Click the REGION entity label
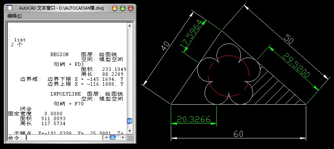 59,55
